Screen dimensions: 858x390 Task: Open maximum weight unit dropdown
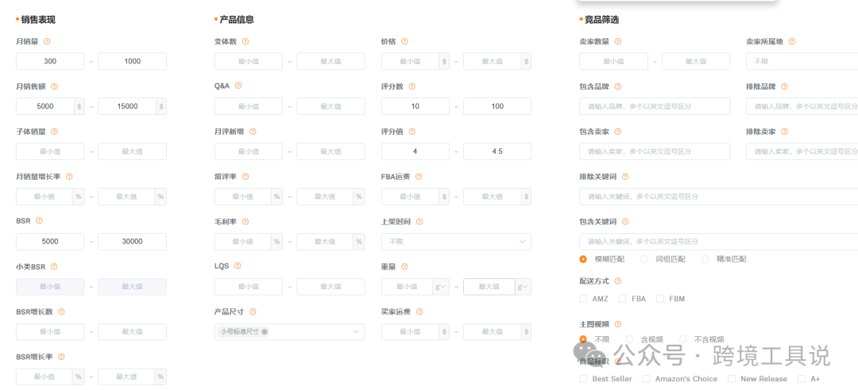pyautogui.click(x=523, y=287)
